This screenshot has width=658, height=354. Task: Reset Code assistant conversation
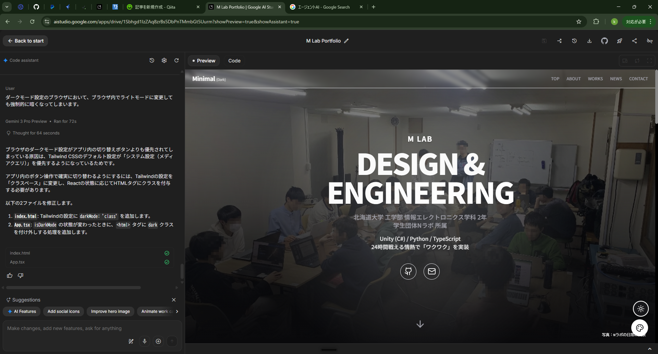coord(176,60)
